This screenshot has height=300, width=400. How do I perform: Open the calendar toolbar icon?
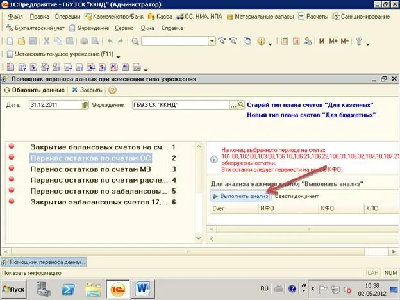[x=296, y=41]
